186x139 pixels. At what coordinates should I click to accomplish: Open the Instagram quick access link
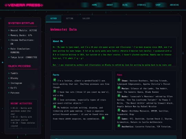[16, 83]
